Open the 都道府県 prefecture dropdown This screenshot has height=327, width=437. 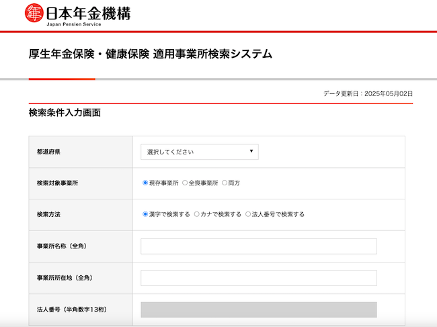199,152
